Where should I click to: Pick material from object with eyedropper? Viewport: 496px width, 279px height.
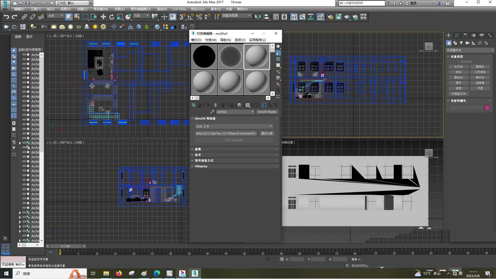tap(212, 112)
